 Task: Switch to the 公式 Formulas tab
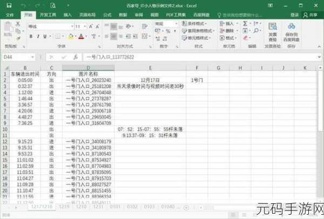[107, 15]
